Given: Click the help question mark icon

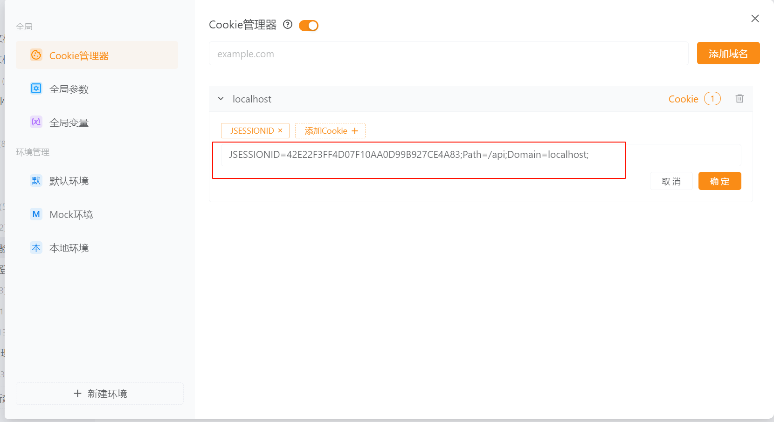Looking at the screenshot, I should (288, 25).
